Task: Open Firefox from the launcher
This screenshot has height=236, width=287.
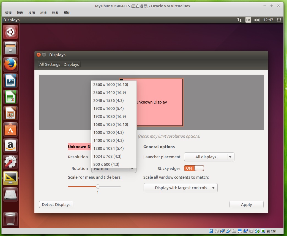Action: (x=10, y=65)
